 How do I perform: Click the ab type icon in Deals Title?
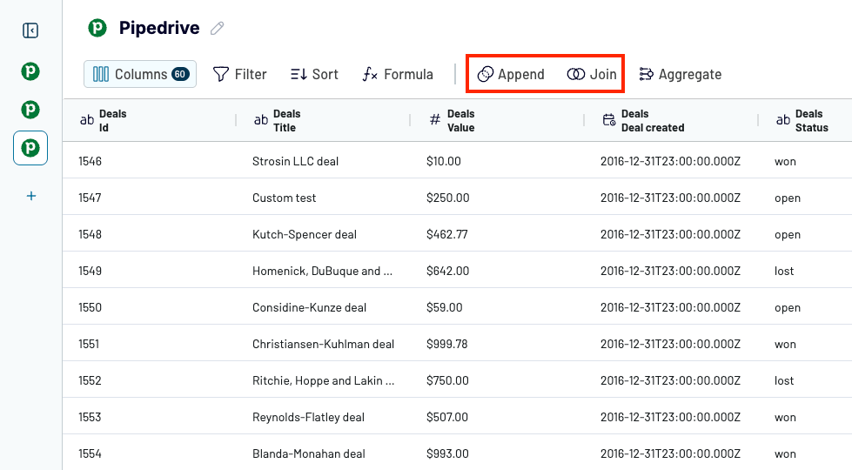click(x=261, y=120)
